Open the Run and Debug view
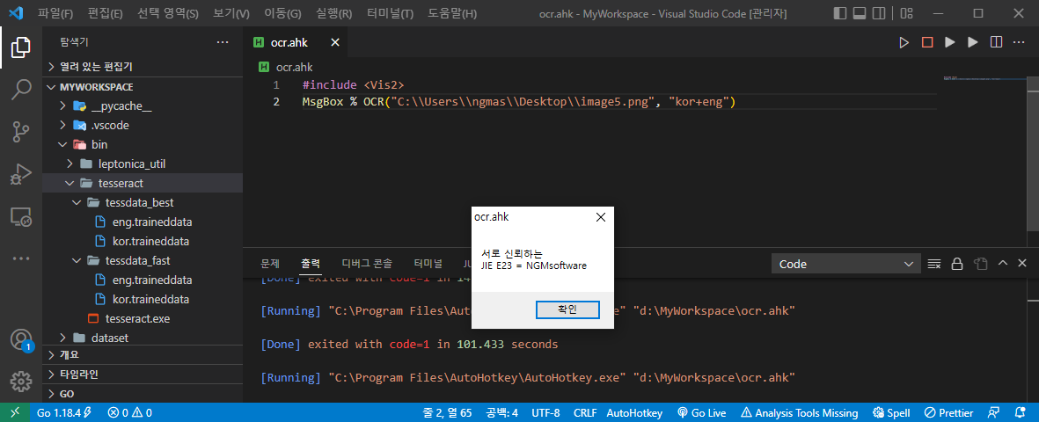Screen dimensions: 1039x422 click(21, 174)
